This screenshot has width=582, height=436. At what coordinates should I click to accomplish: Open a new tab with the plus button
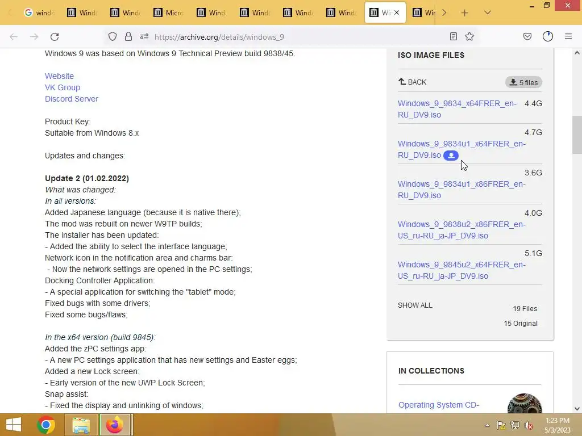[x=465, y=13]
